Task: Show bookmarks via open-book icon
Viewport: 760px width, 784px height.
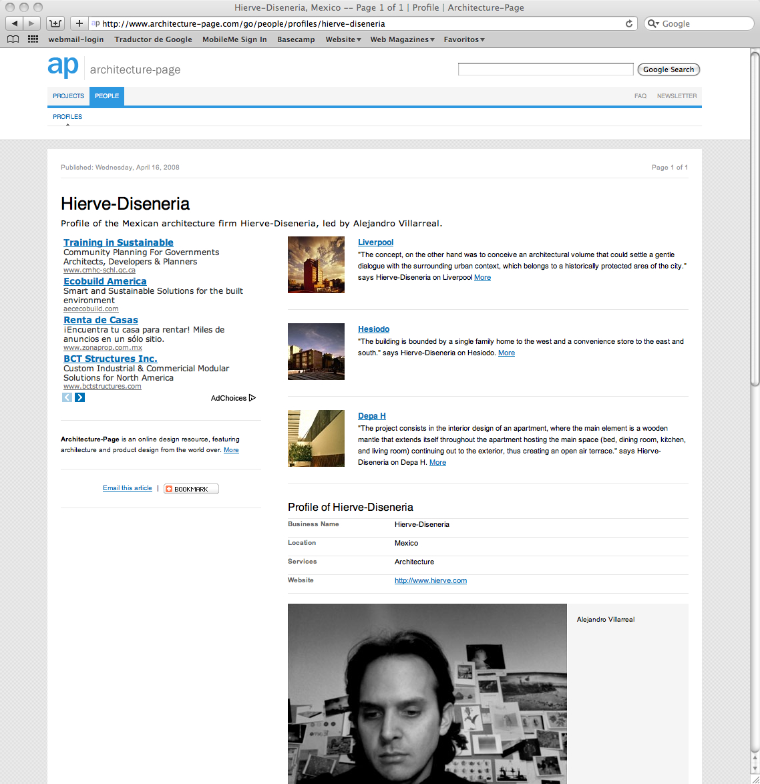Action: tap(13, 39)
